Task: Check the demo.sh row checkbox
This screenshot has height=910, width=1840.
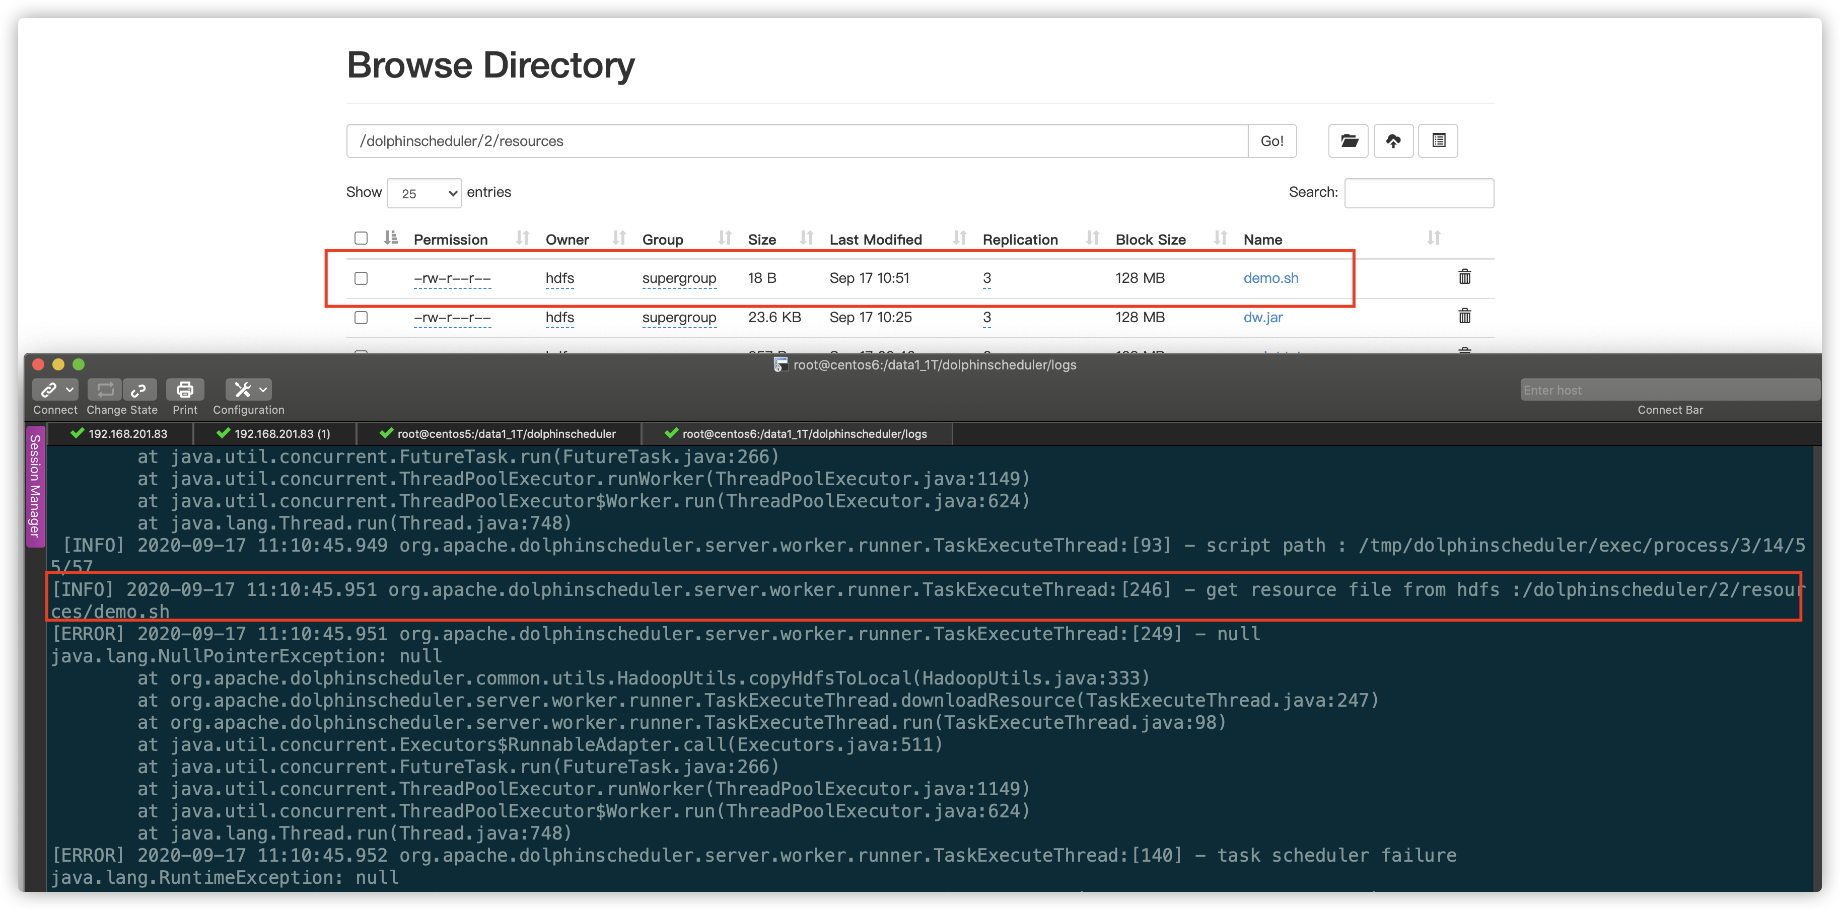Action: (361, 278)
